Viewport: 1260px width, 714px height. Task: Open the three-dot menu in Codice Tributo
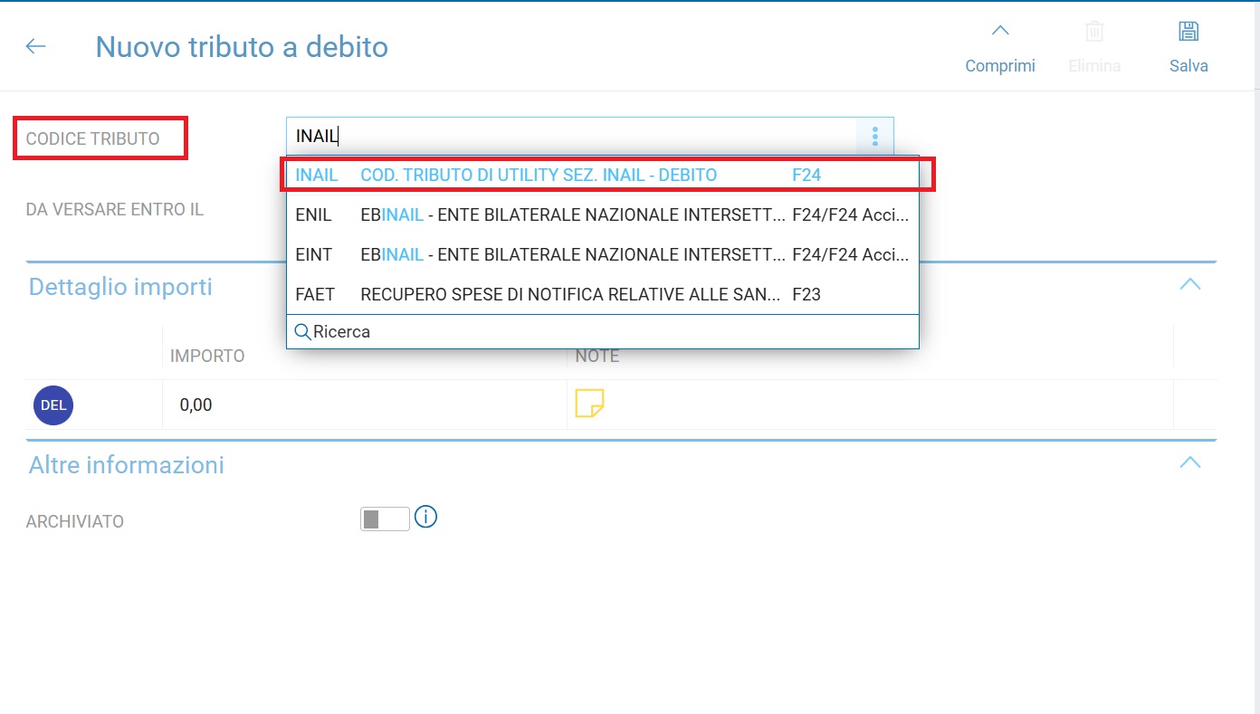[x=874, y=137]
